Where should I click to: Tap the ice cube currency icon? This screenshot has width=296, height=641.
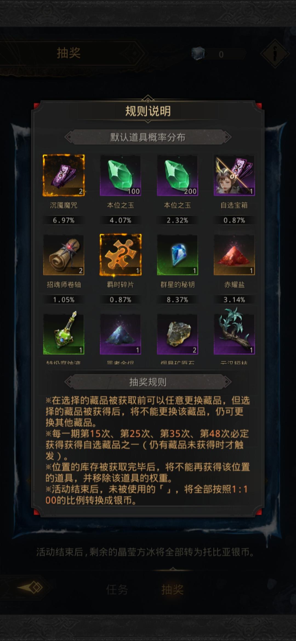pyautogui.click(x=198, y=53)
